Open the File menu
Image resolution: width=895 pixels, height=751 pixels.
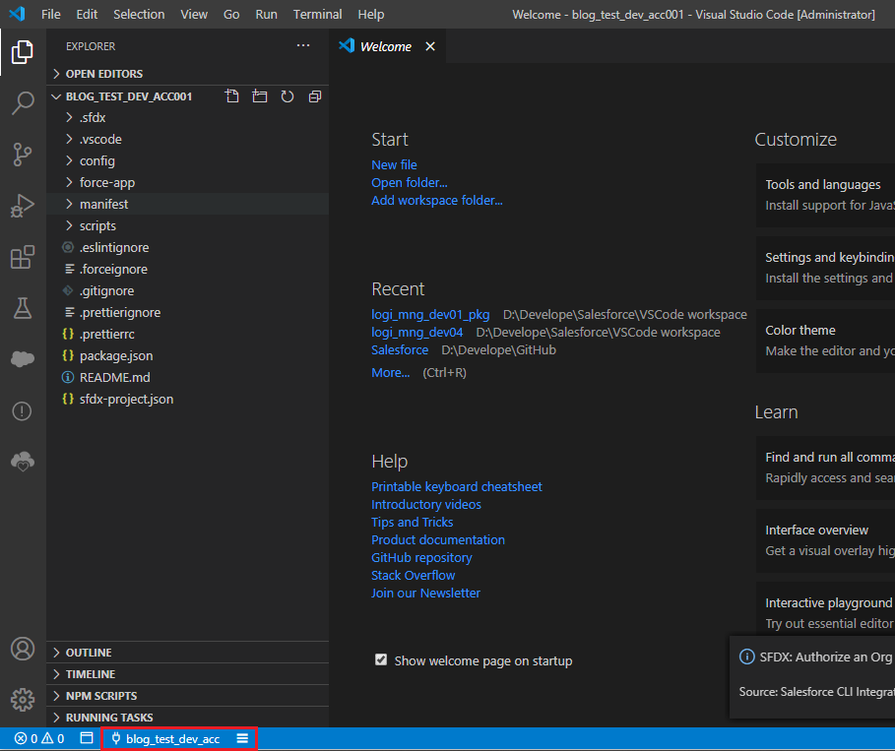[51, 14]
